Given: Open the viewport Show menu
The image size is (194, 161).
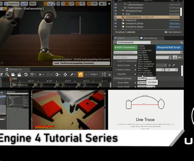Looking at the screenshot, I should point(33,4).
